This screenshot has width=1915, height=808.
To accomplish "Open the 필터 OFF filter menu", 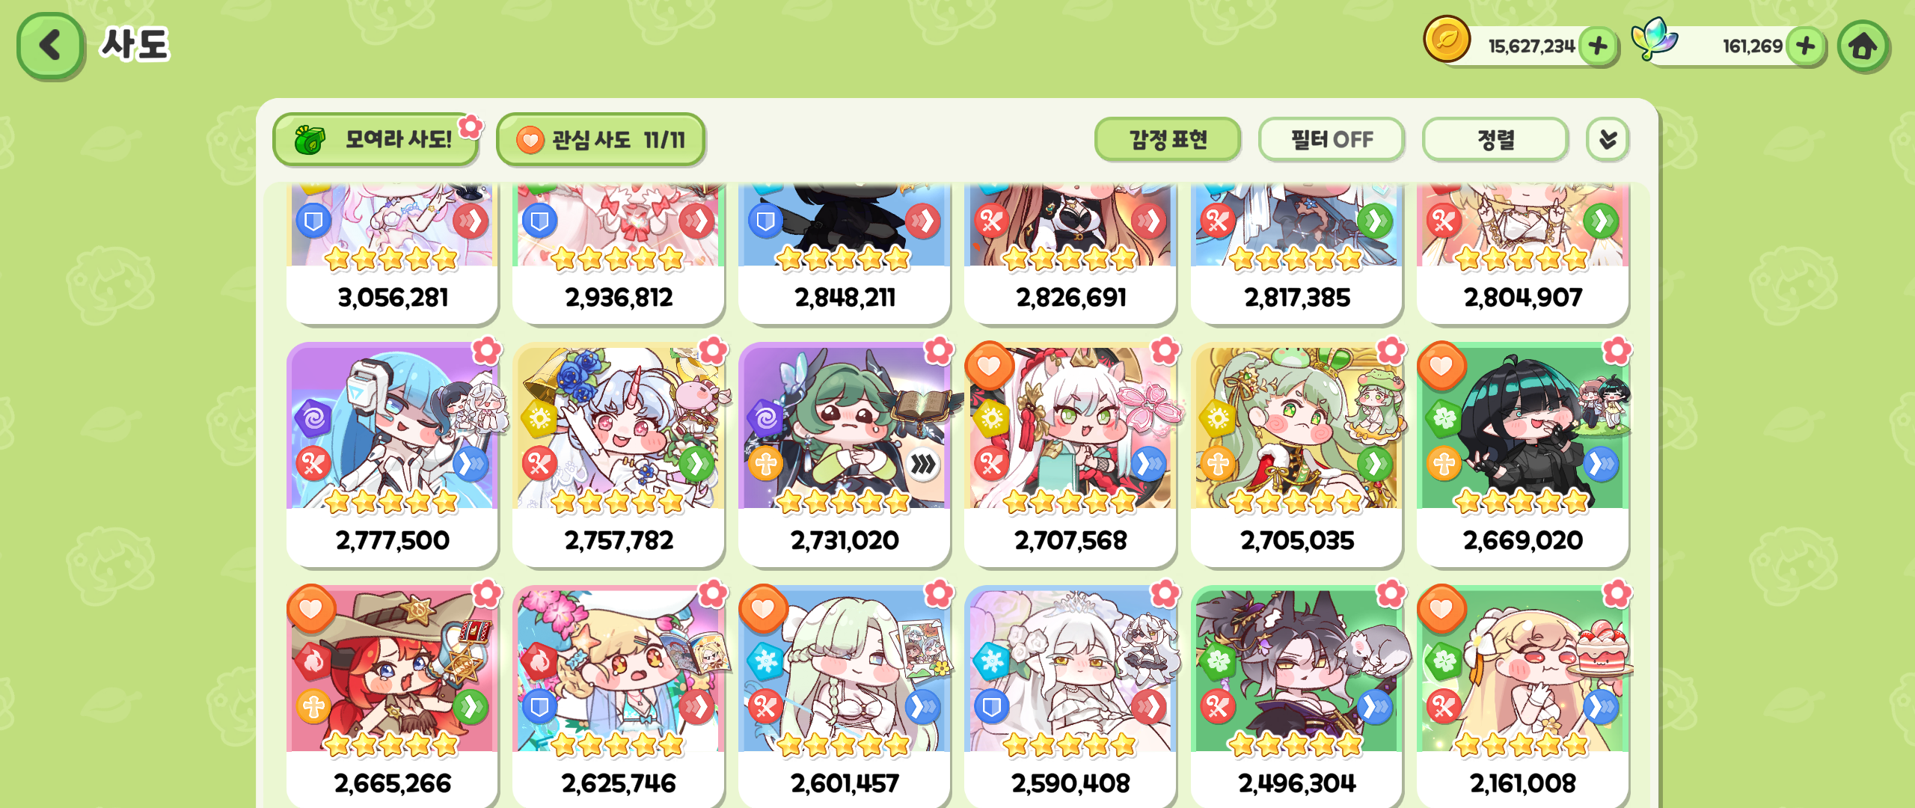I will click(x=1332, y=139).
